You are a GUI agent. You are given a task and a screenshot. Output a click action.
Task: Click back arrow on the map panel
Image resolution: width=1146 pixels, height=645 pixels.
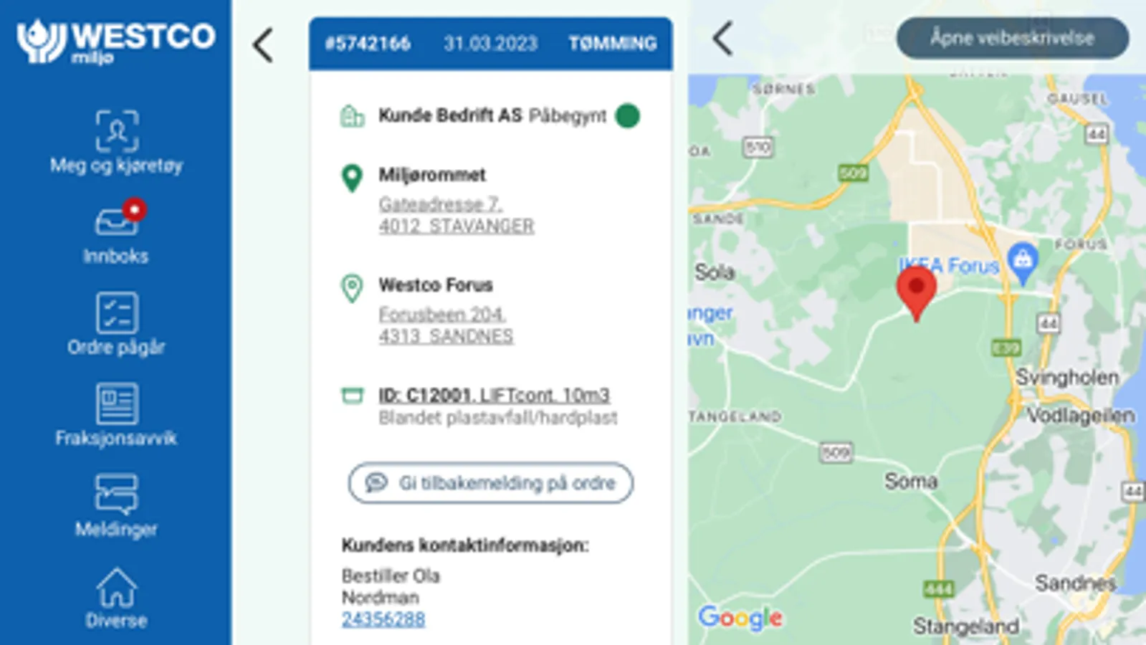[722, 37]
